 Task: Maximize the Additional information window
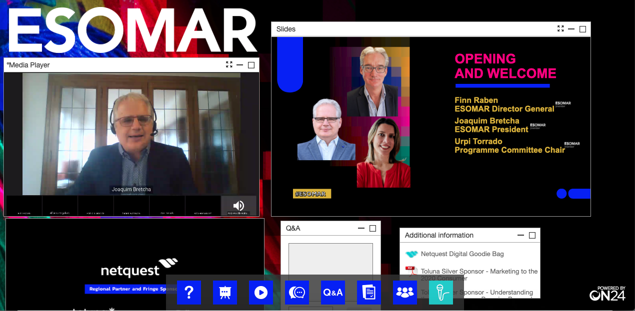[x=532, y=235]
